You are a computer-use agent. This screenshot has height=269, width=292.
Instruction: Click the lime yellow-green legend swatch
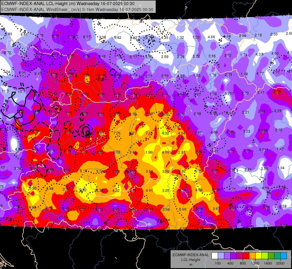click(265, 256)
